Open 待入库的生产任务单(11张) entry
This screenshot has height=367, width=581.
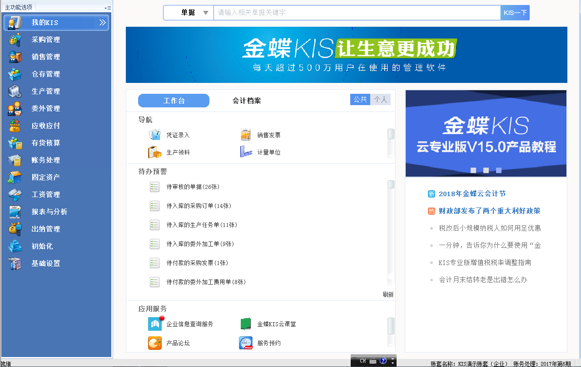[x=202, y=225]
